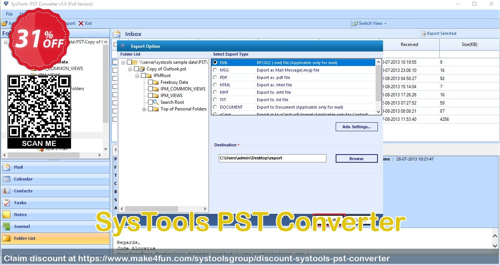Open the Notes section icon
Screen dimensions: 500x265
point(6,215)
